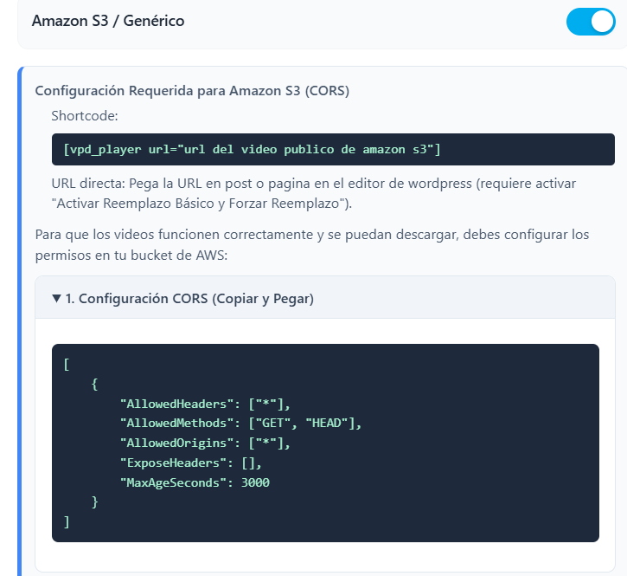Click the "Shortcode:" label
The width and height of the screenshot is (627, 576).
[85, 116]
